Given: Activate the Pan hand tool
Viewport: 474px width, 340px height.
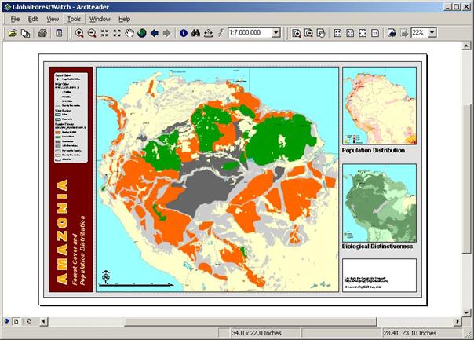Looking at the screenshot, I should (129, 33).
